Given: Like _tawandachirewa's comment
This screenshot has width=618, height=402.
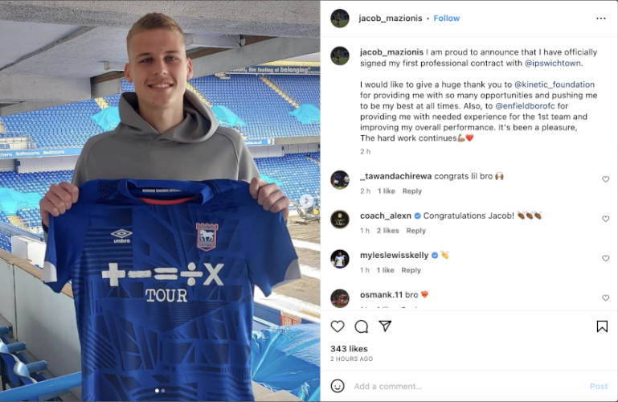Looking at the screenshot, I should point(605,179).
